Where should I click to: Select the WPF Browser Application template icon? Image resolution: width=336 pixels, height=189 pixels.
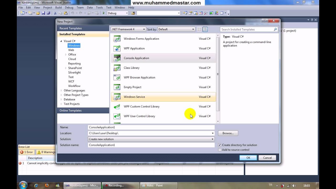(117, 78)
